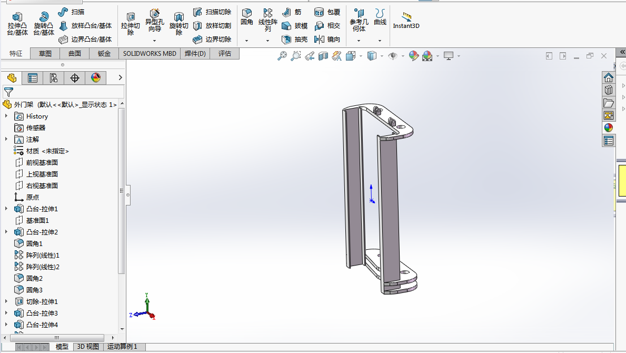Open the 运动算例 1 motion study tab
Screen dimensions: 626x353
[122, 347]
